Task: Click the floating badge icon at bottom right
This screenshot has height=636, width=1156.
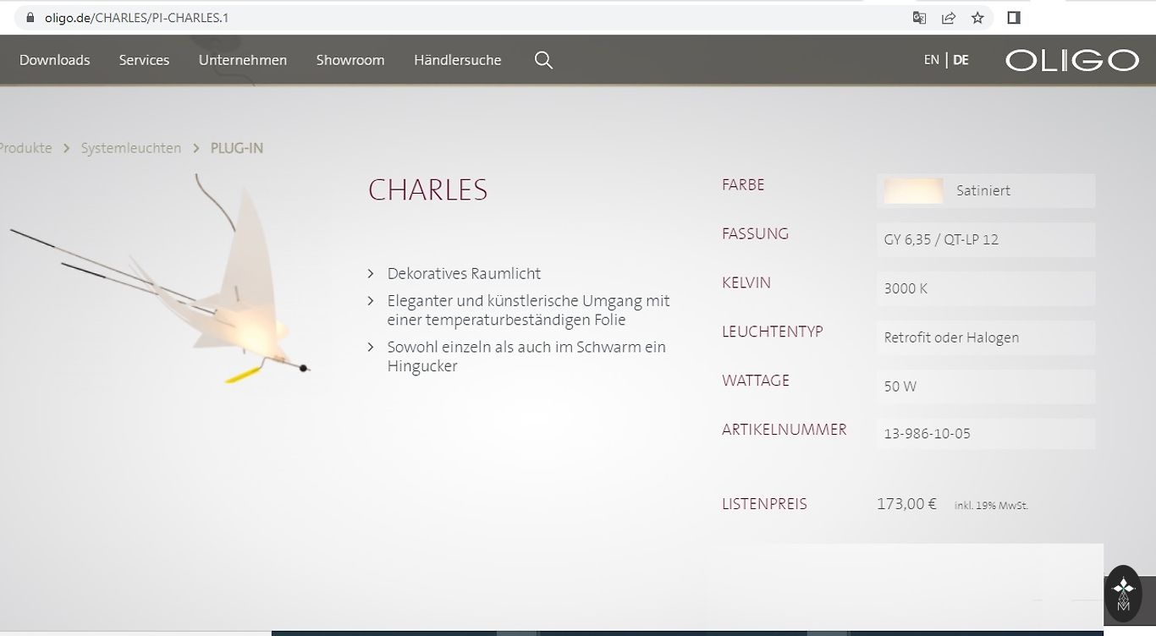Action: point(1123,594)
